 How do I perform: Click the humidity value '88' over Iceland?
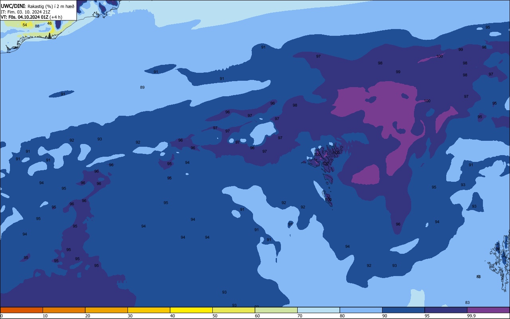[x=37, y=26]
